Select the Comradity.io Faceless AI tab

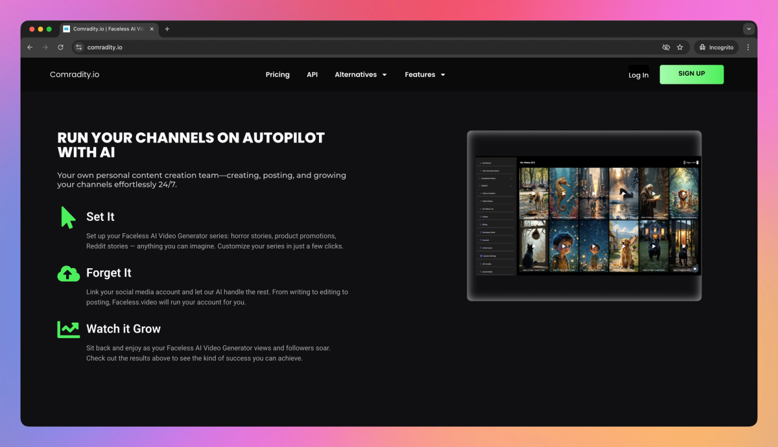point(109,29)
